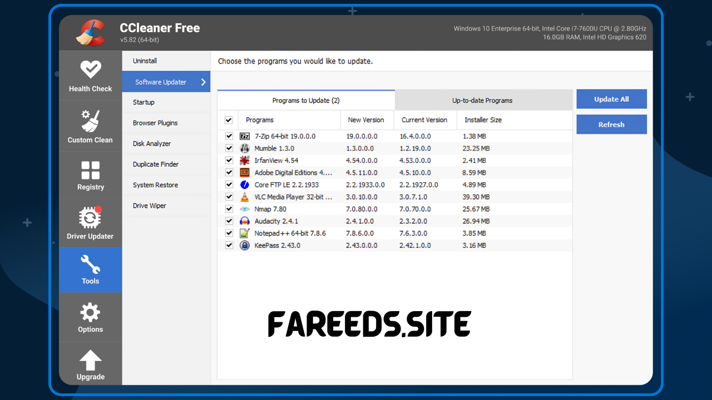The height and width of the screenshot is (400, 712).
Task: Select the 7-Zip 64-bit 19.0.0.0 row text
Action: (285, 136)
